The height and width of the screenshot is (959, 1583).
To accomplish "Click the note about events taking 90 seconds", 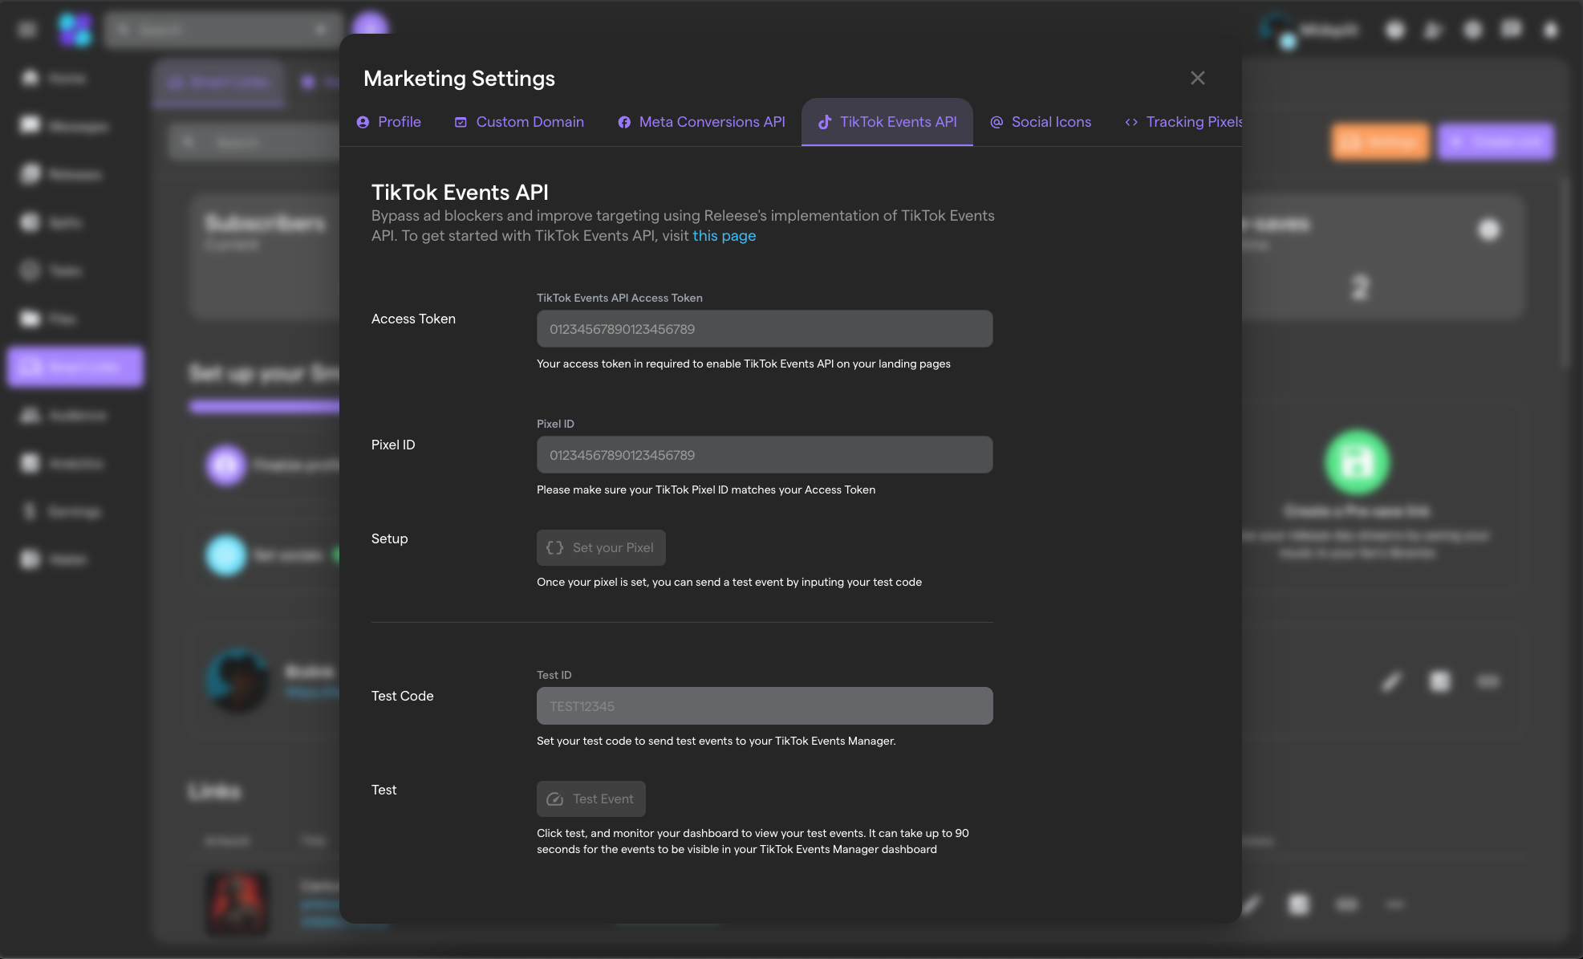I will coord(753,842).
